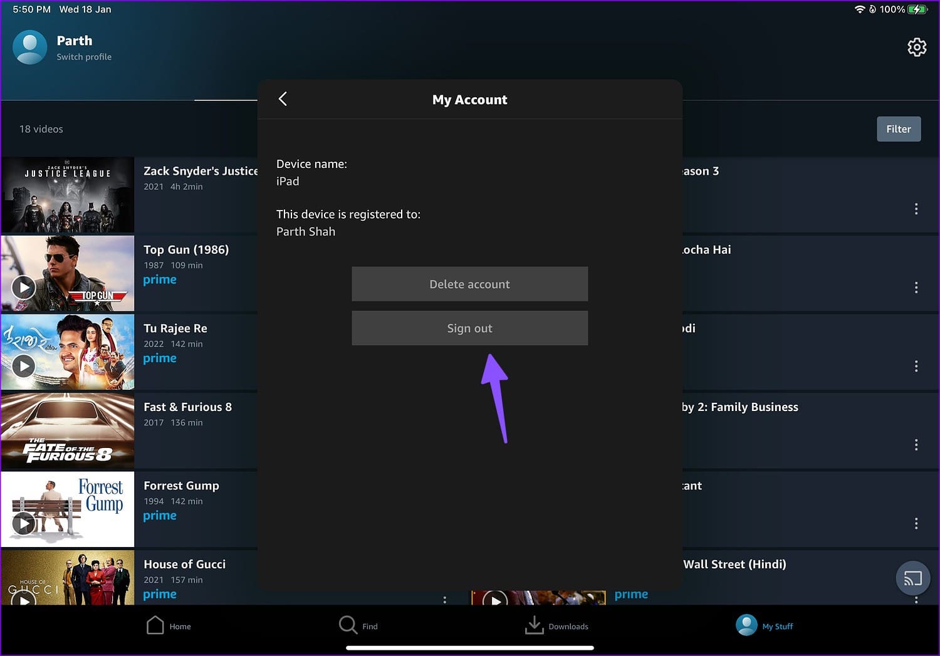Open more options for the 'ocha Hai' row
940x656 pixels.
click(x=916, y=288)
